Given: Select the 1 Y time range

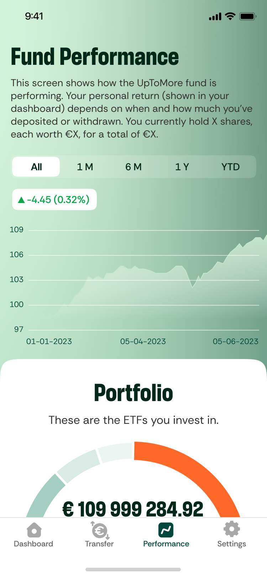Looking at the screenshot, I should tap(182, 167).
